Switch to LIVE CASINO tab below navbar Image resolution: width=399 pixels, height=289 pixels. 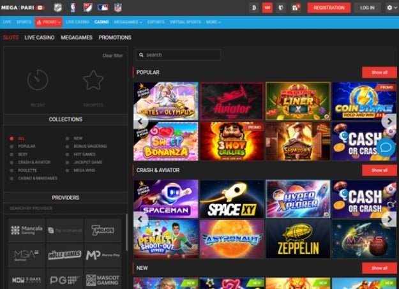tap(40, 38)
